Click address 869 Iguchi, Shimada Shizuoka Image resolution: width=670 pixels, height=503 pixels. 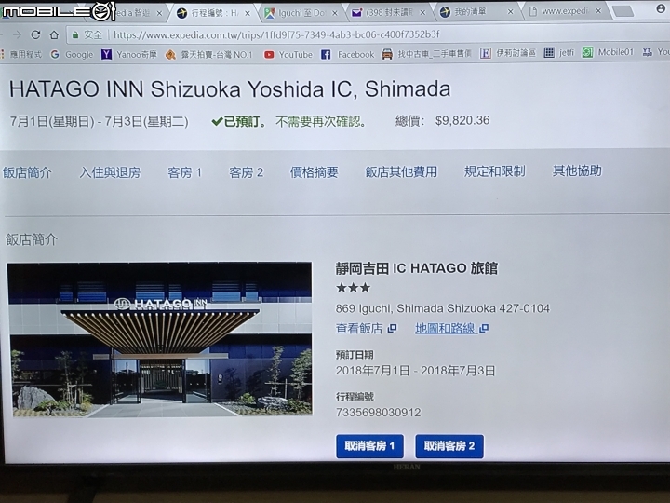443,308
